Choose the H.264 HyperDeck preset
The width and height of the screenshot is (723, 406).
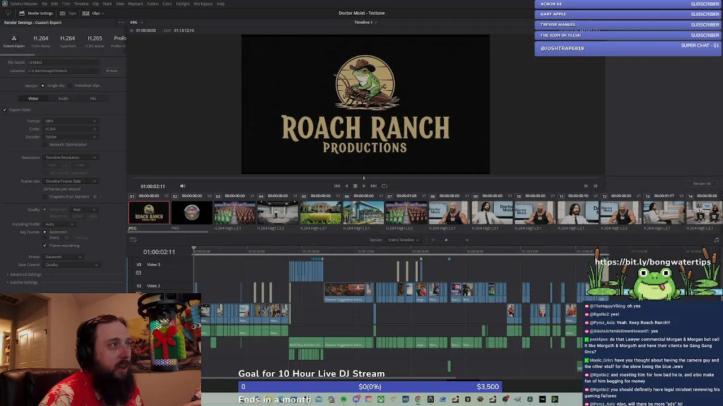[x=67, y=41]
